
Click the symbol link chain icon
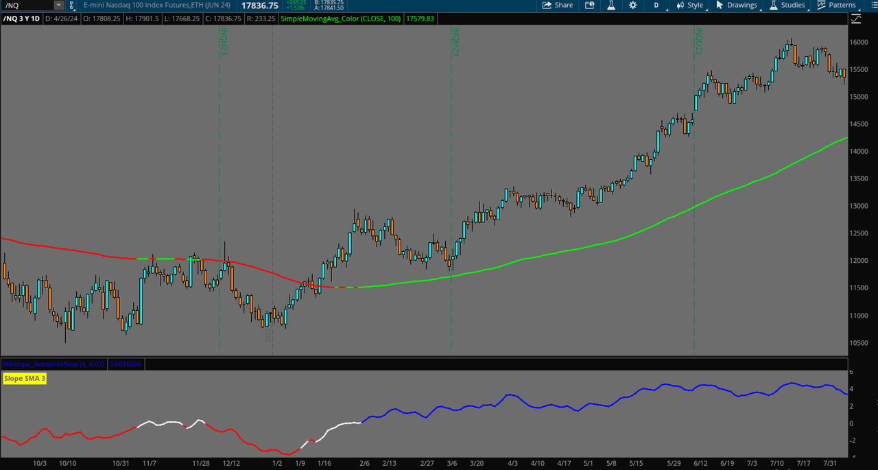pyautogui.click(x=72, y=5)
